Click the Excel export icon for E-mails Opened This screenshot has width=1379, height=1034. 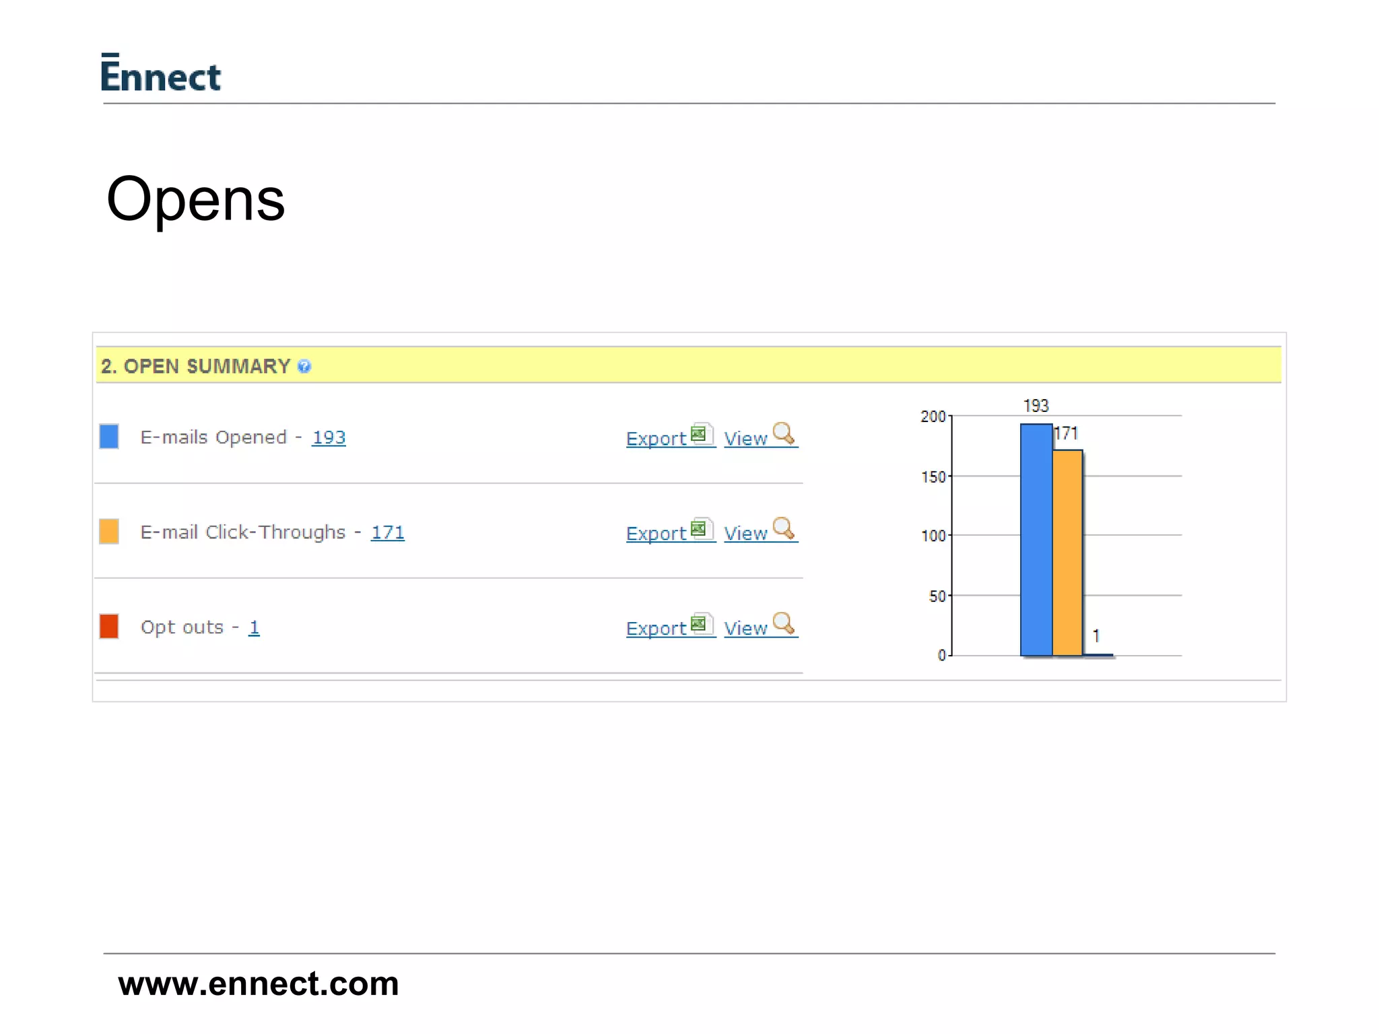click(702, 434)
